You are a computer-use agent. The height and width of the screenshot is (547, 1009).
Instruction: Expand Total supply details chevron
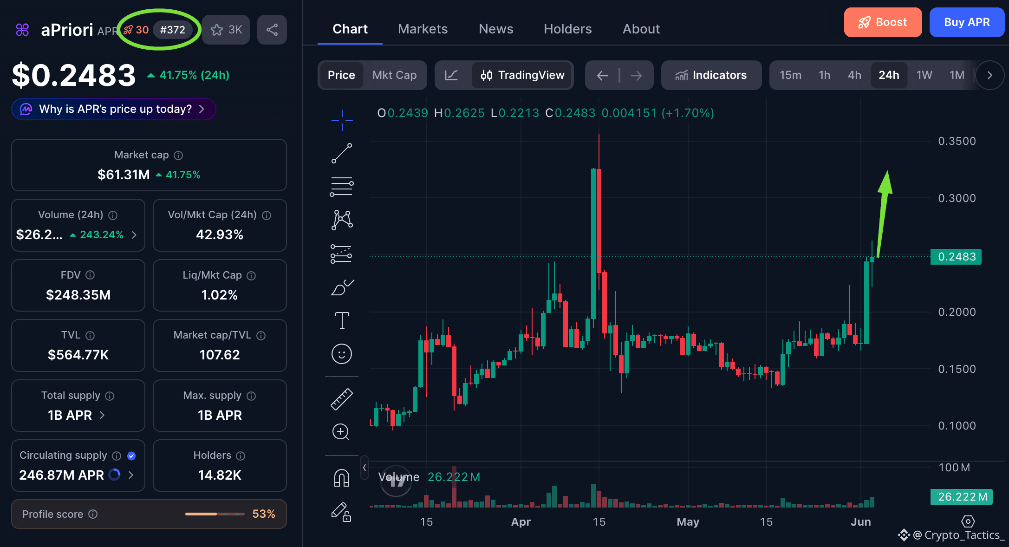pyautogui.click(x=102, y=415)
